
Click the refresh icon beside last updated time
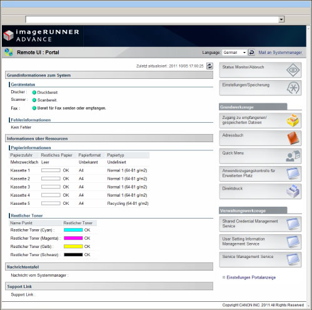coord(209,66)
